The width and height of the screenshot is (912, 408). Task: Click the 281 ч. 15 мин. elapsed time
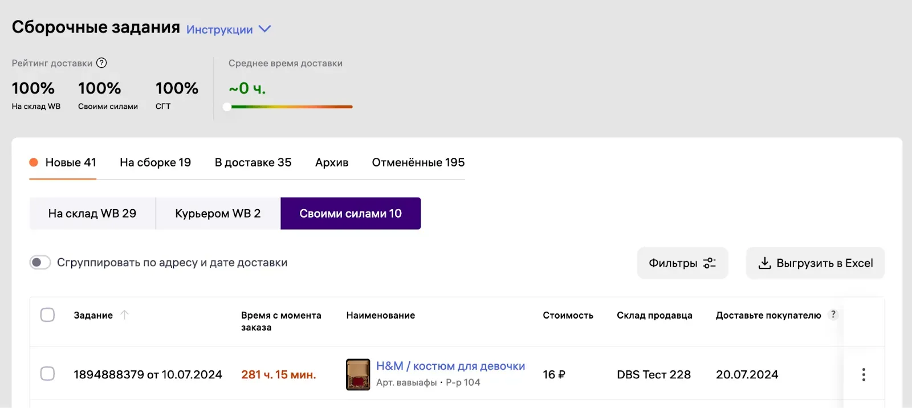click(278, 374)
